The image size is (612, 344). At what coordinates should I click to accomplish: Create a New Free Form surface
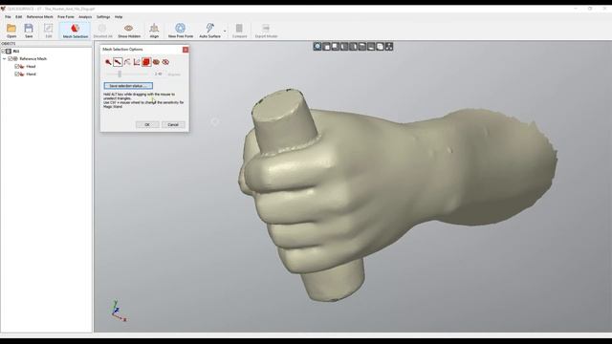pos(181,31)
